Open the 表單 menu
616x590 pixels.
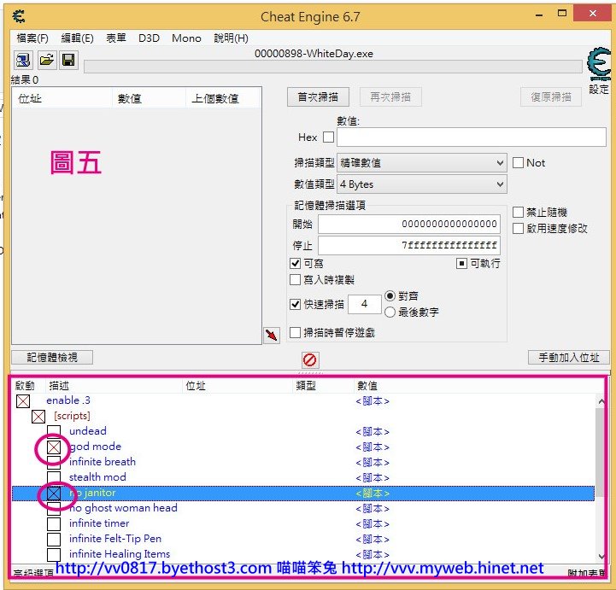(116, 38)
